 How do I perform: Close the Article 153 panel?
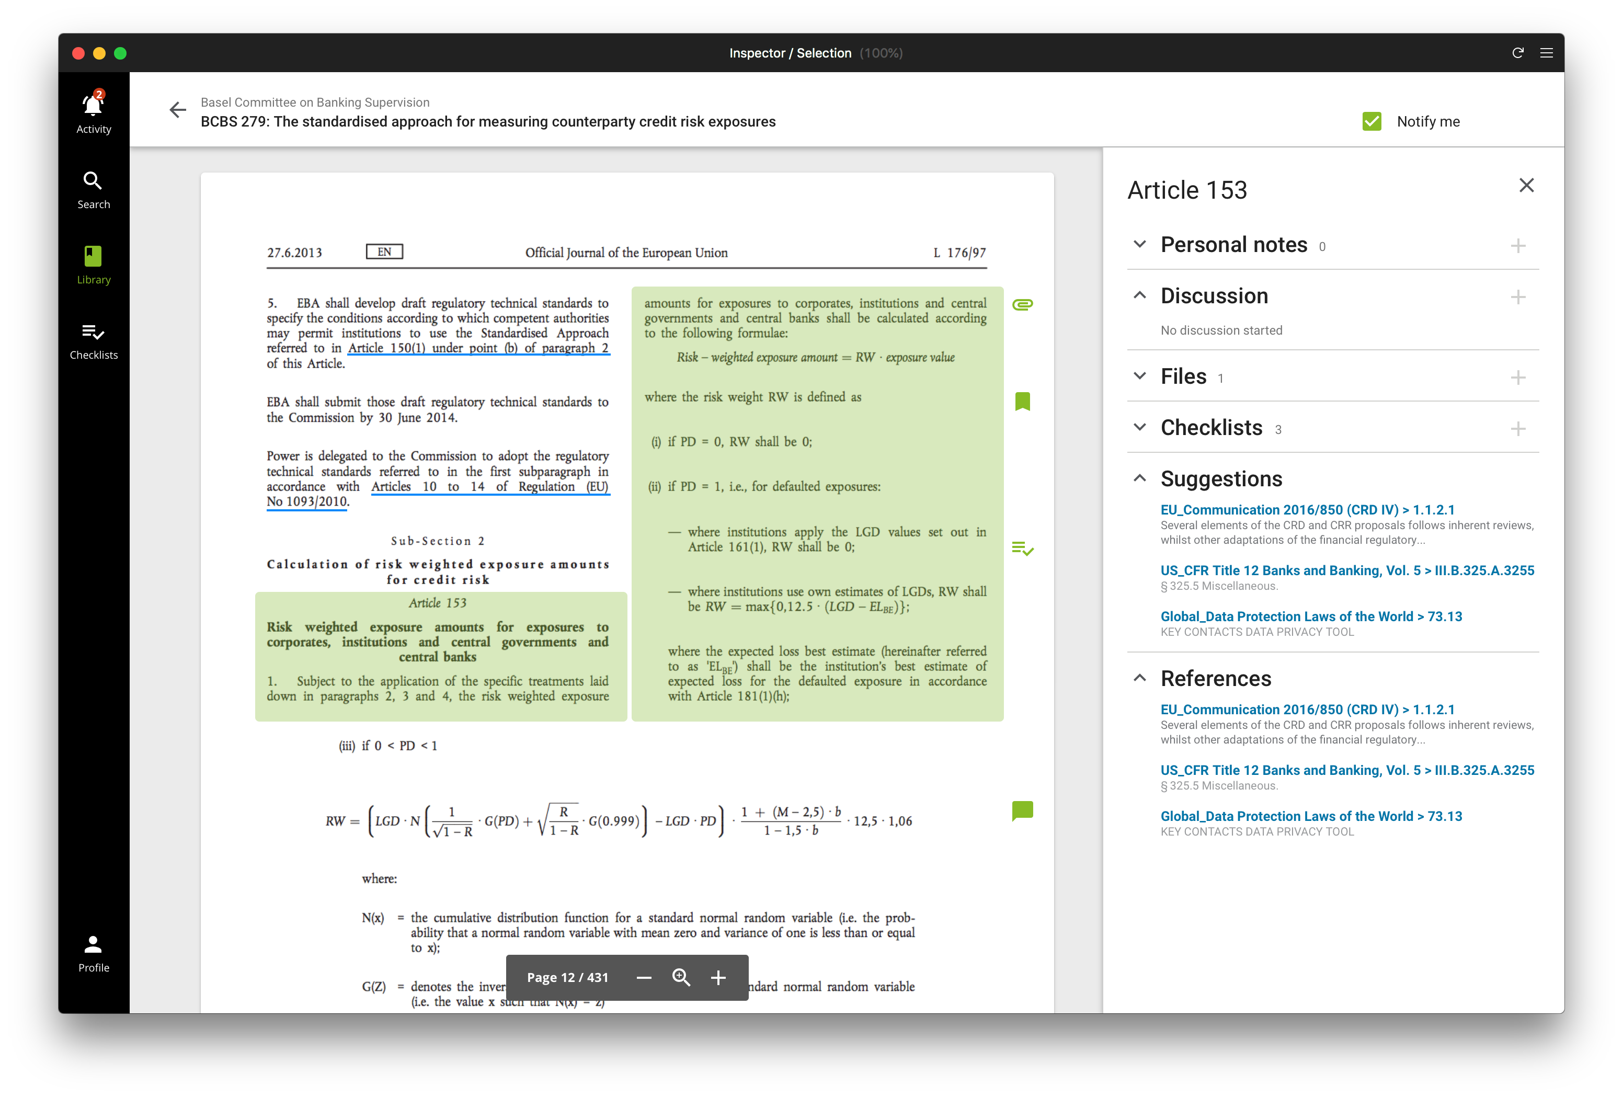point(1527,185)
